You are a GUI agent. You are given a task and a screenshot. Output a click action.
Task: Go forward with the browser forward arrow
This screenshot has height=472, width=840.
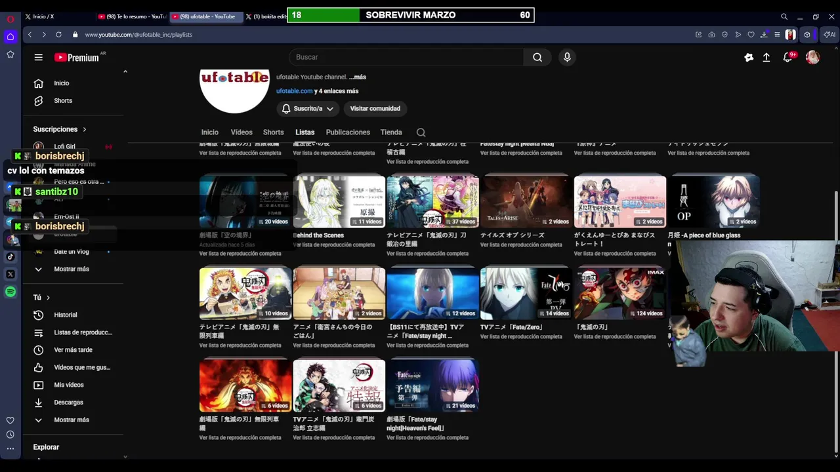(x=44, y=34)
